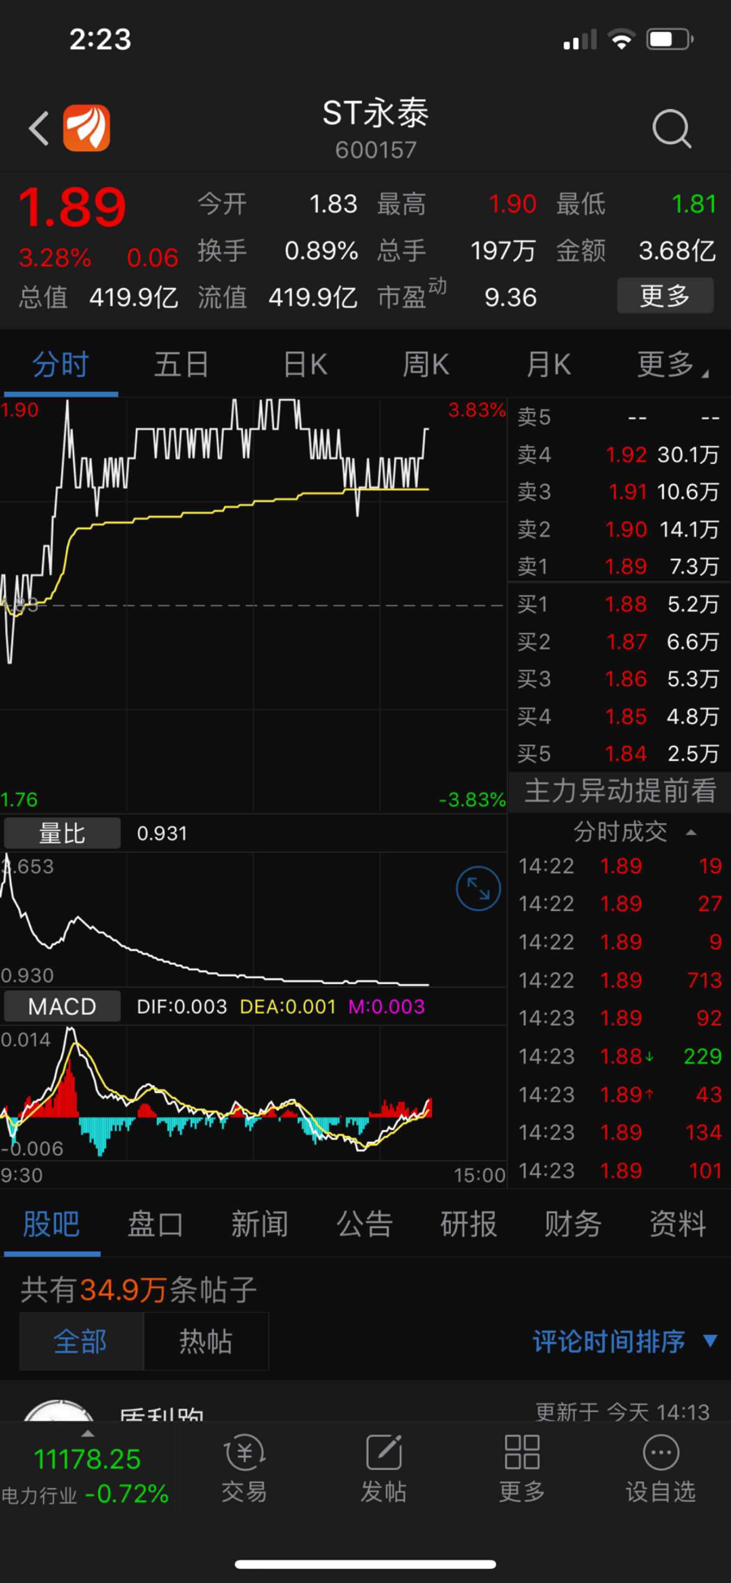This screenshot has width=731, height=1583.
Task: Select the 热帖 posts filter
Action: pos(206,1341)
